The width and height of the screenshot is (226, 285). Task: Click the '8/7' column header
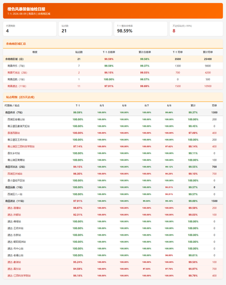coord(147,105)
